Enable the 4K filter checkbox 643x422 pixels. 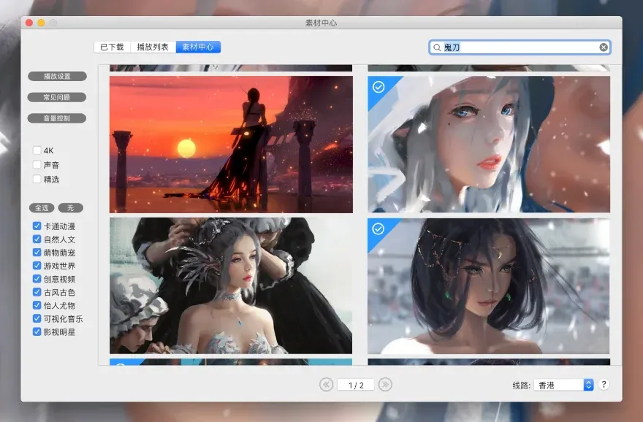(x=37, y=150)
